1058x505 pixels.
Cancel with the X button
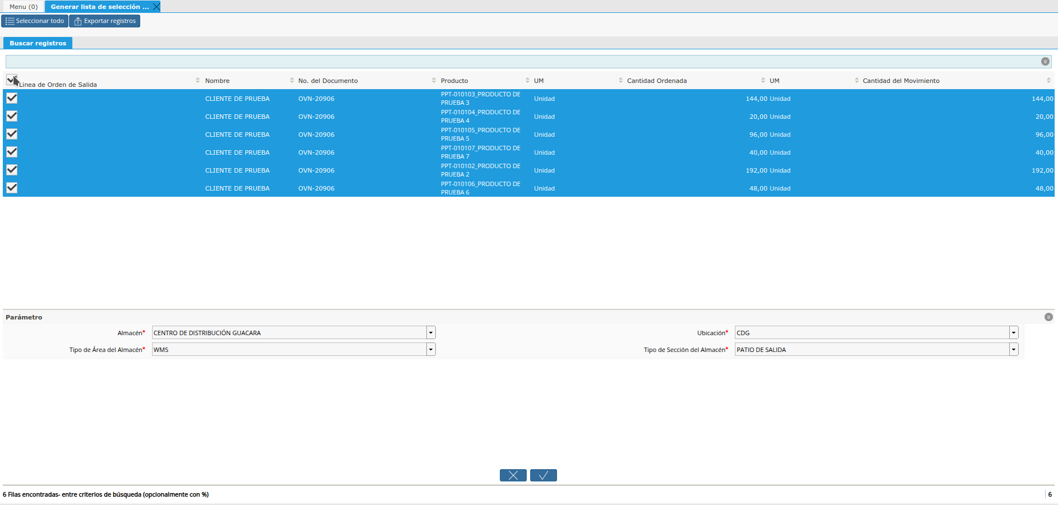pyautogui.click(x=513, y=475)
